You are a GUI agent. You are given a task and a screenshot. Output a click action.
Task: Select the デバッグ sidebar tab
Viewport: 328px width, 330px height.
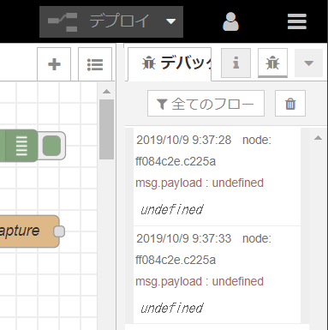click(170, 63)
